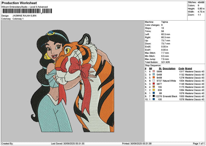
Task: Select the Natural White thread swatch
Action: pos(153,81)
